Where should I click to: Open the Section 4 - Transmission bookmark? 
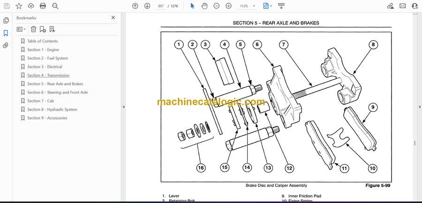pyautogui.click(x=48, y=75)
